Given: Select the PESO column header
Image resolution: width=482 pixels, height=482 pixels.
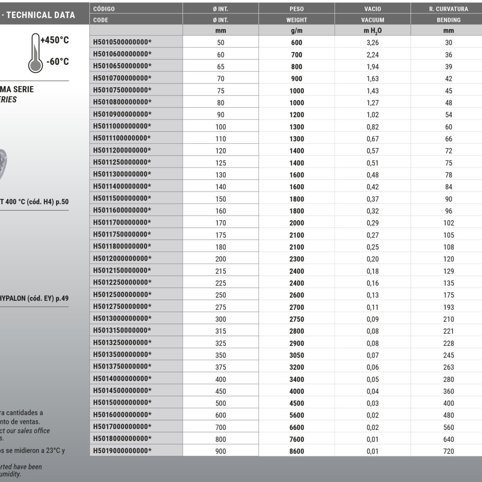Looking at the screenshot, I should pos(296,9).
